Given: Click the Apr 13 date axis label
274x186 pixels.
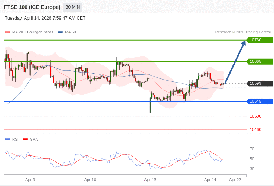Looking at the screenshot, I should coord(150,180).
